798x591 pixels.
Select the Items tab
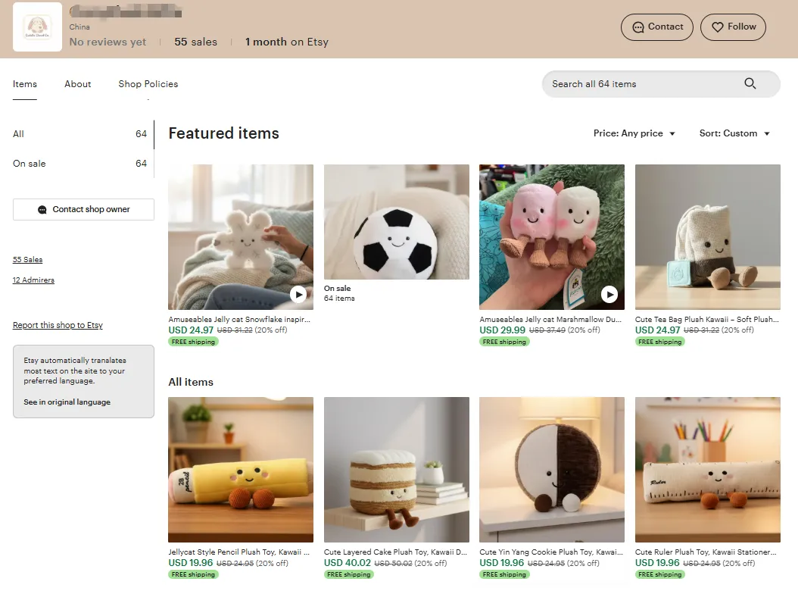pyautogui.click(x=25, y=84)
